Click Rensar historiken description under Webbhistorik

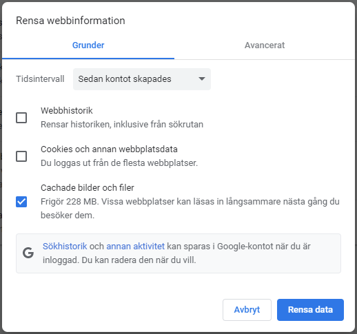tap(122, 125)
